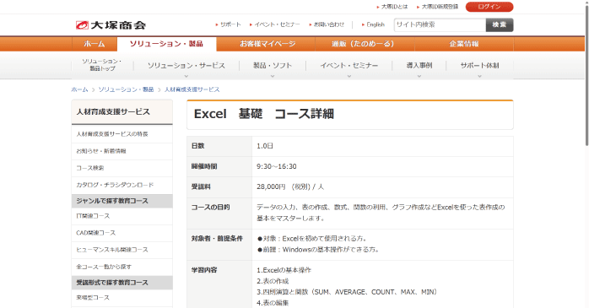The image size is (589, 308).
Task: Select the ソリューション・製品 main tab
Action: point(167,44)
